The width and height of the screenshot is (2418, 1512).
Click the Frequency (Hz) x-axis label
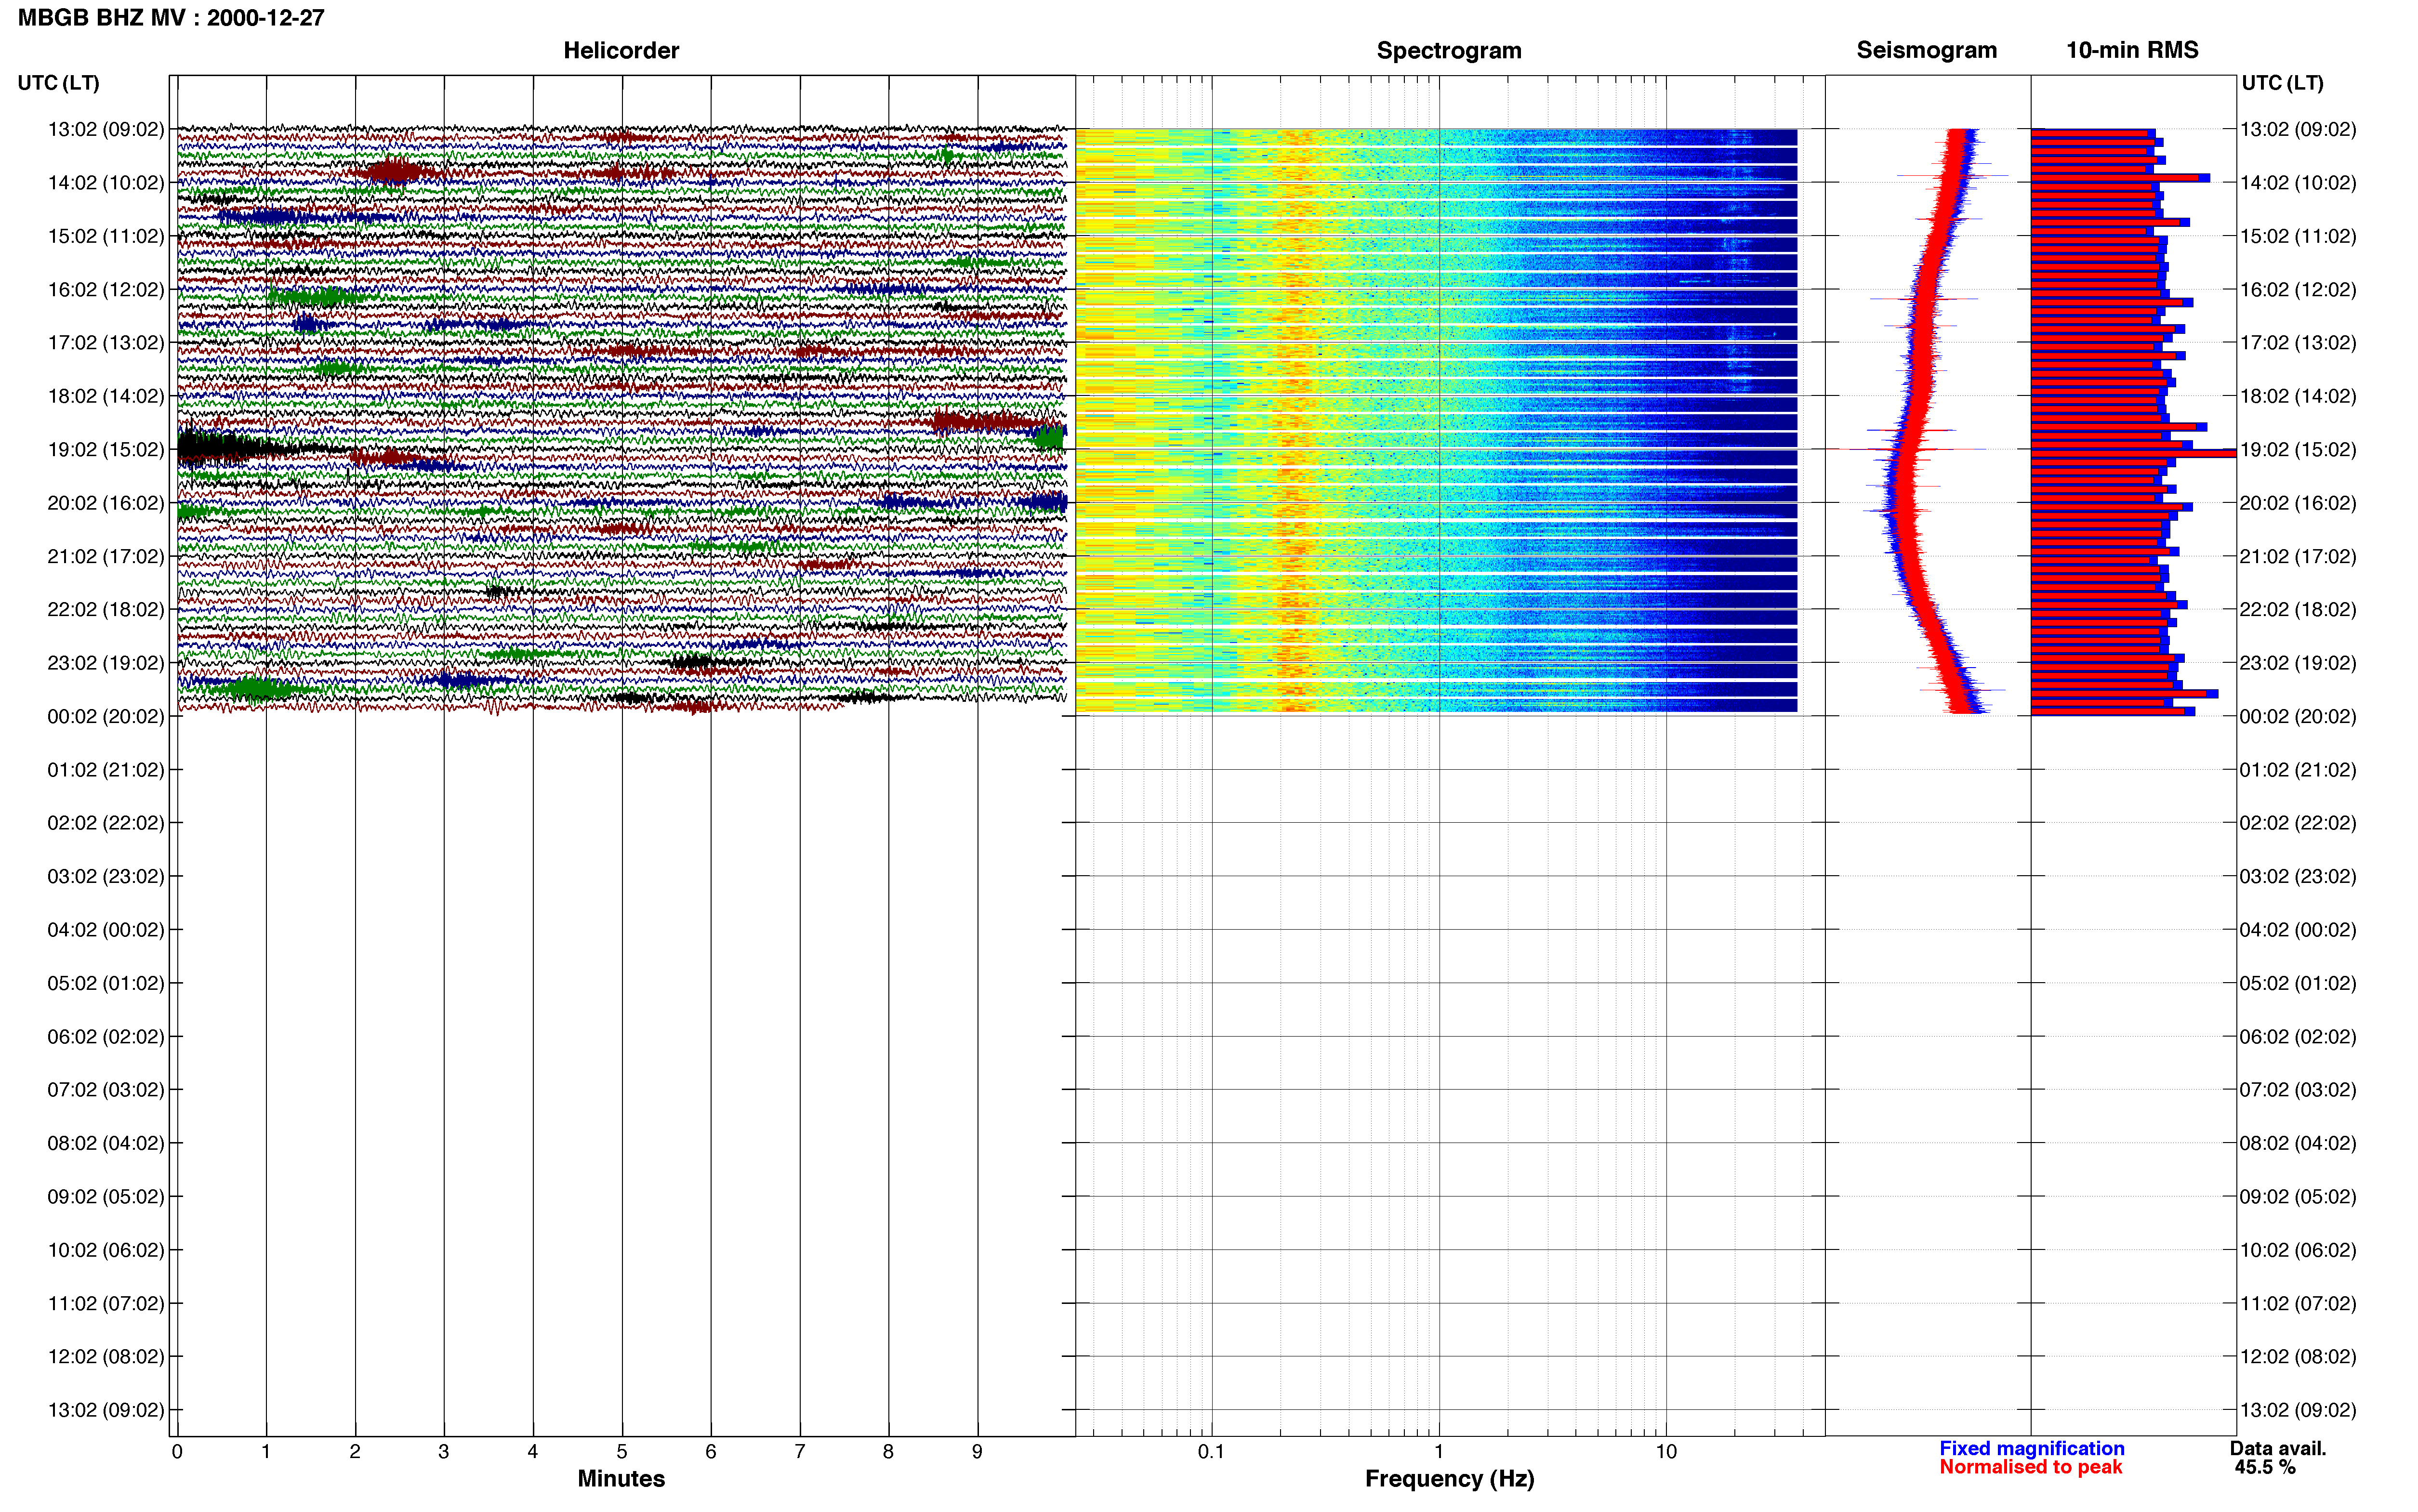click(1449, 1478)
